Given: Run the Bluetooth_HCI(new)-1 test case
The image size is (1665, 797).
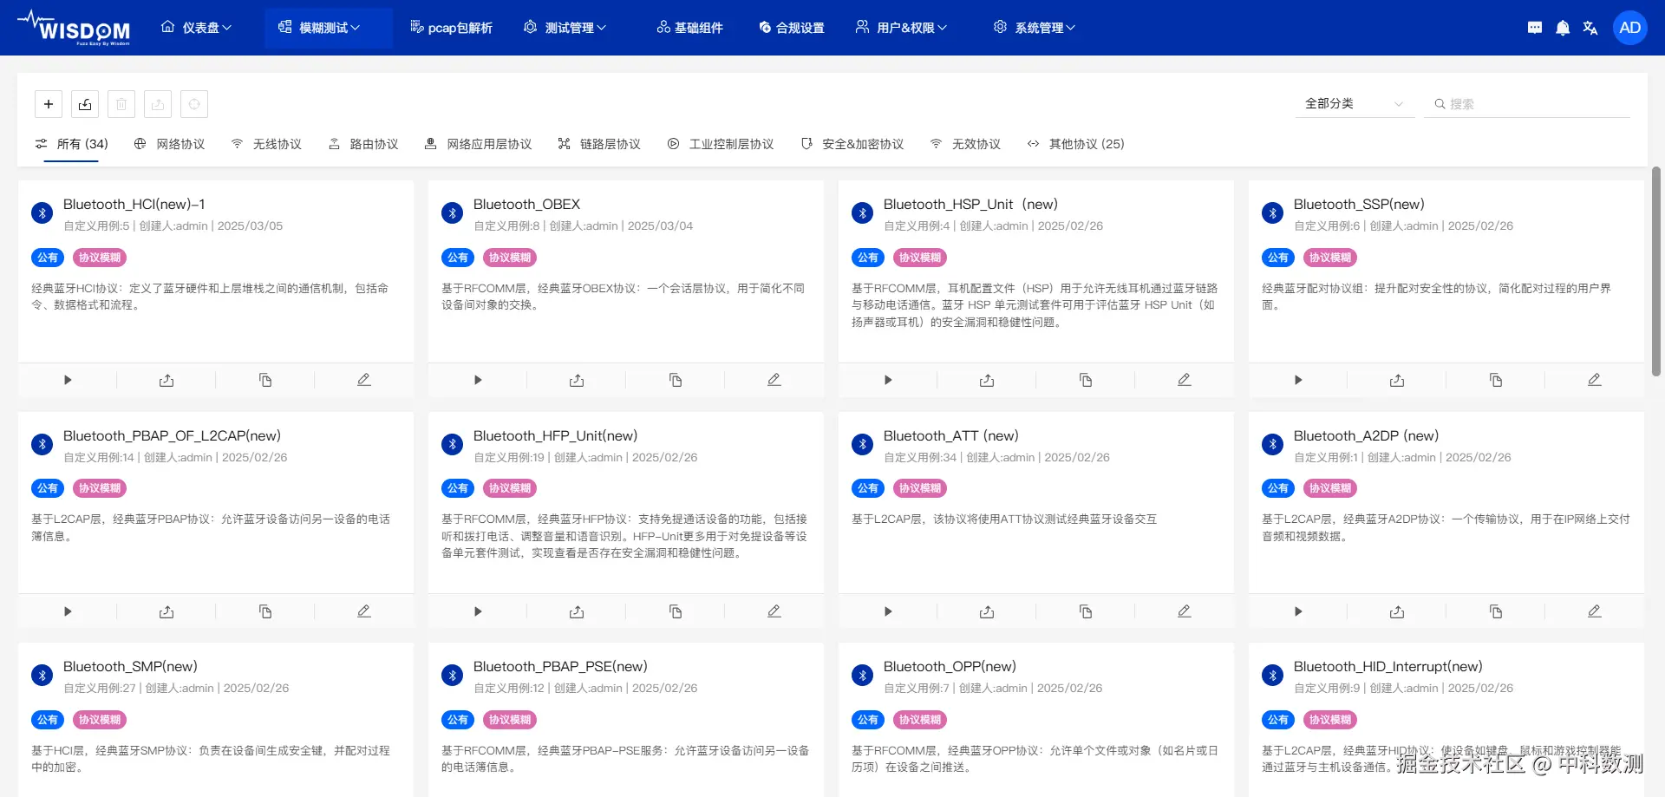Looking at the screenshot, I should point(68,380).
